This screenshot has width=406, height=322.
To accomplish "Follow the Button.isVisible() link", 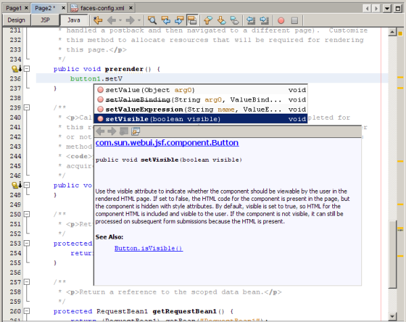I will [149, 248].
